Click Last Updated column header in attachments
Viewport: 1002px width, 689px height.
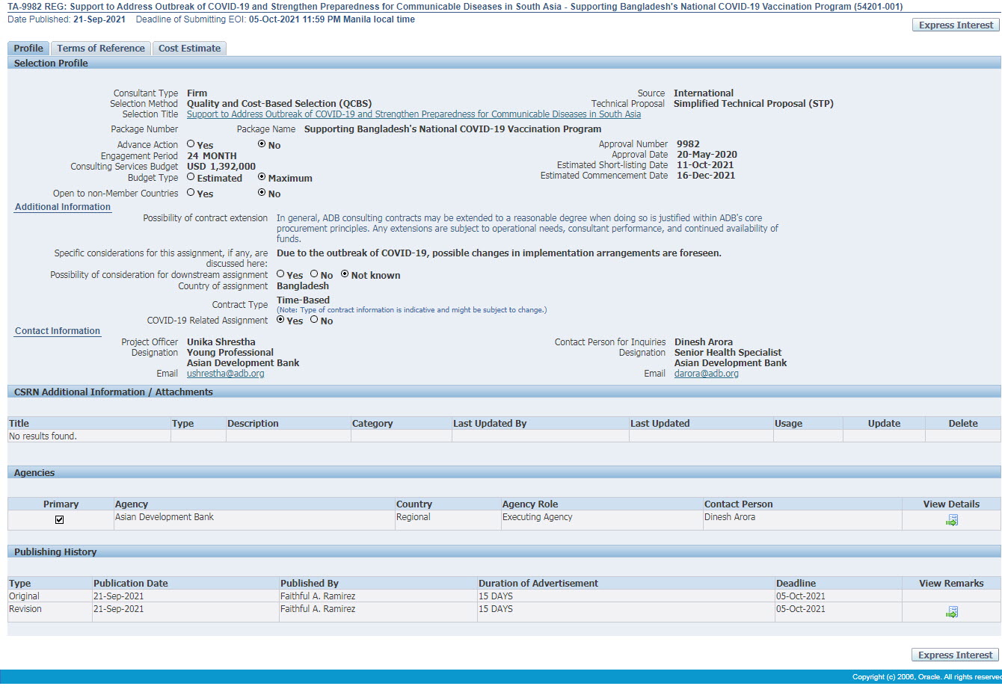point(660,424)
